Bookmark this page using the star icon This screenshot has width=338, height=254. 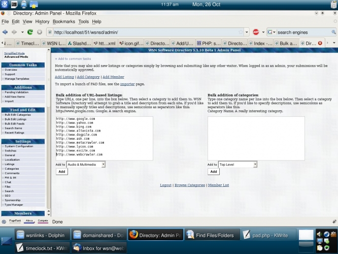[x=241, y=32]
